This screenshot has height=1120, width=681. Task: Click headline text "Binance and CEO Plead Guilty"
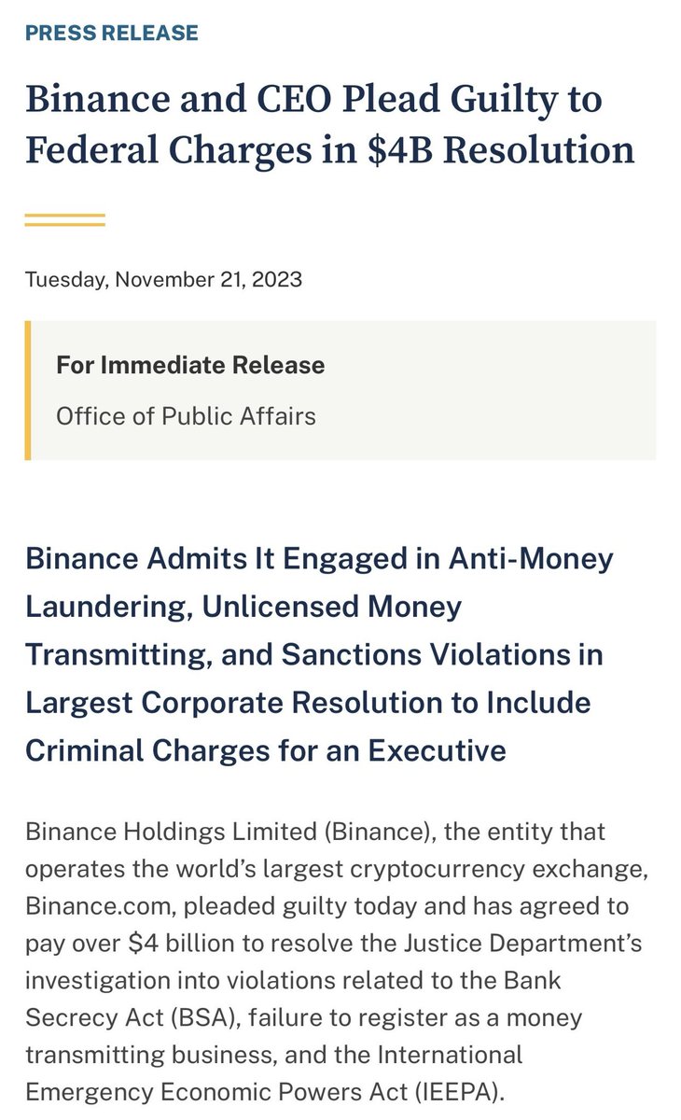point(313,100)
